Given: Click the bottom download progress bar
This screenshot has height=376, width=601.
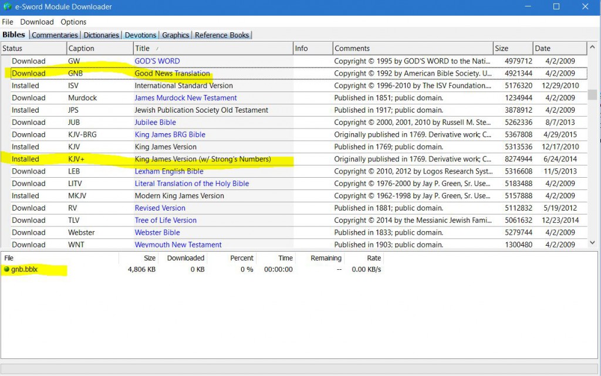Looking at the screenshot, I should click(x=300, y=368).
